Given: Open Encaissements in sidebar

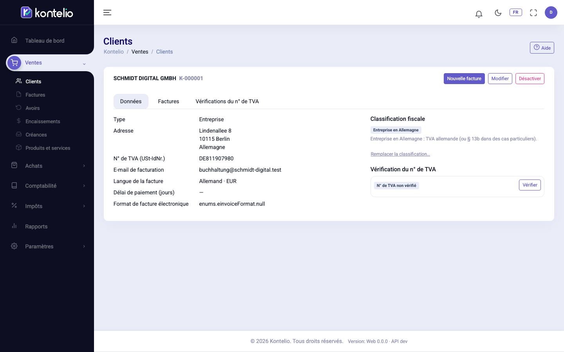Looking at the screenshot, I should click(x=43, y=121).
